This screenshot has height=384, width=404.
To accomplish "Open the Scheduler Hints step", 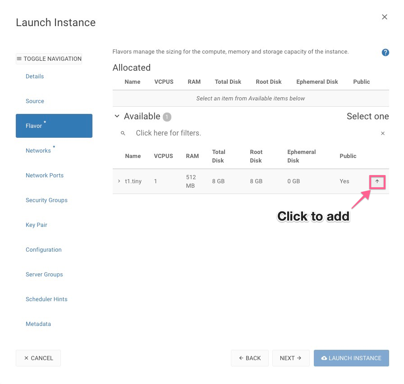I will (46, 299).
